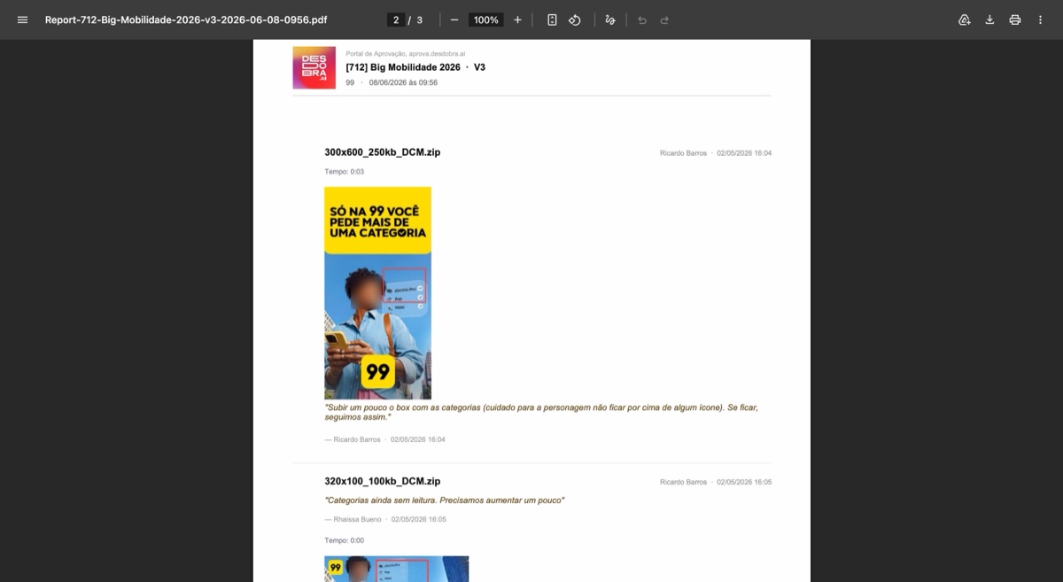
Task: Click the 'Categorias ainda sem leitura' comment
Action: [444, 501]
